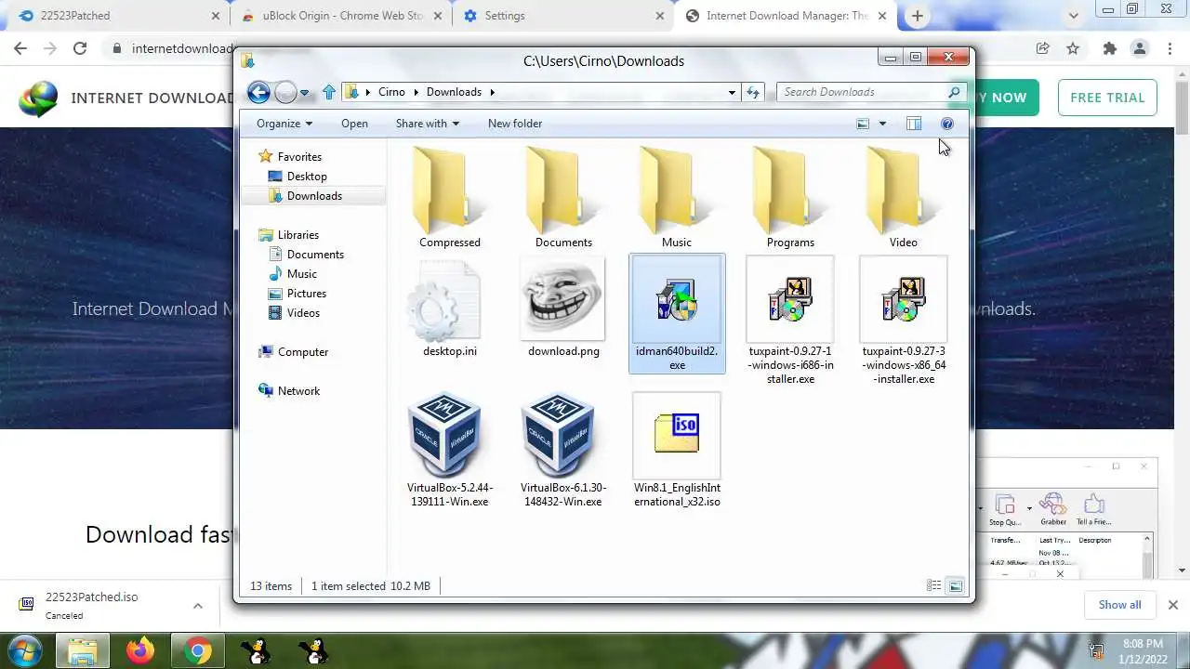This screenshot has width=1190, height=669.
Task: Open the Video folder
Action: tap(903, 196)
